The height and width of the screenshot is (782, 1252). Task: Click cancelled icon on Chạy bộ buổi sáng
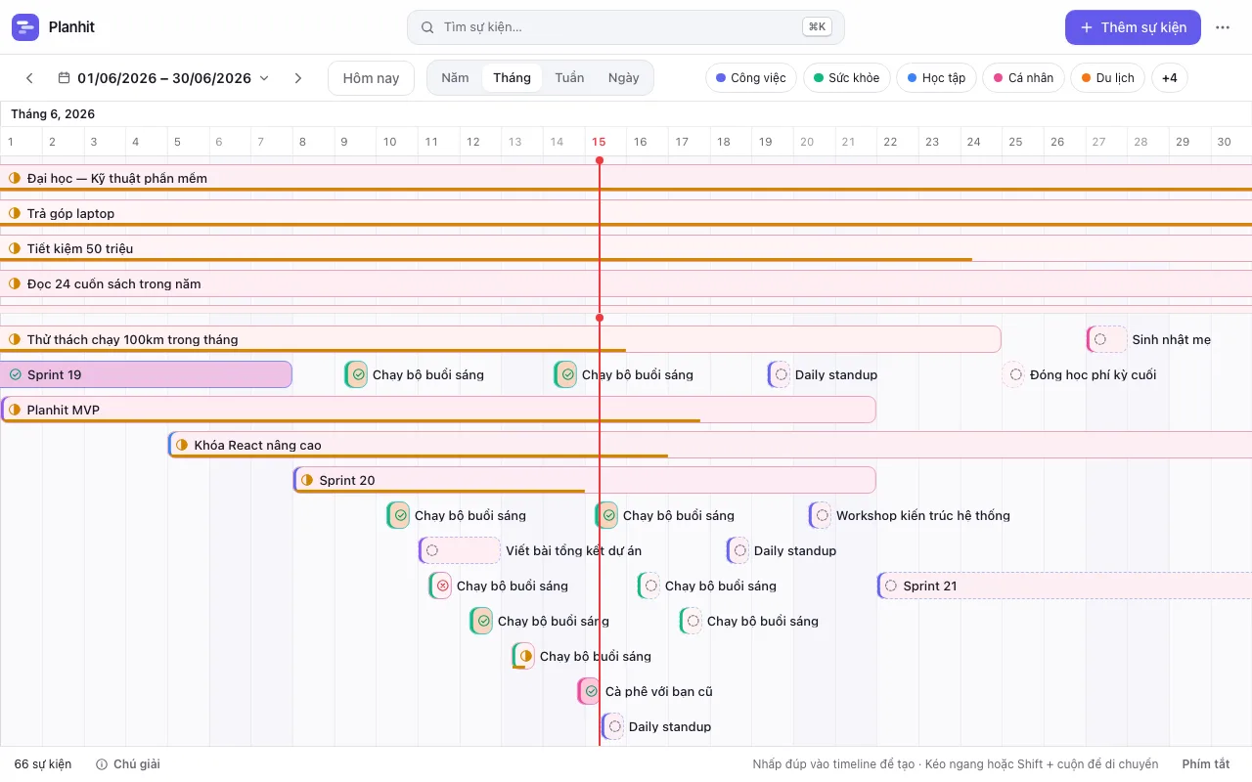[442, 586]
